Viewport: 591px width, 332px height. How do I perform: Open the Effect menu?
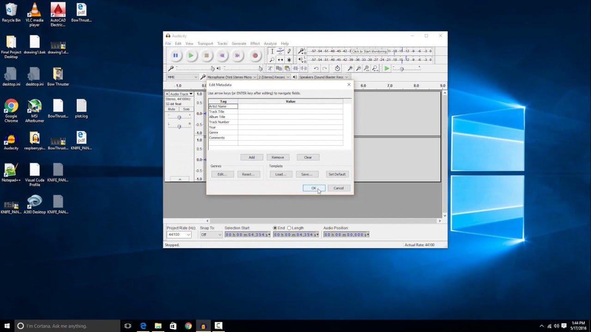pos(255,44)
